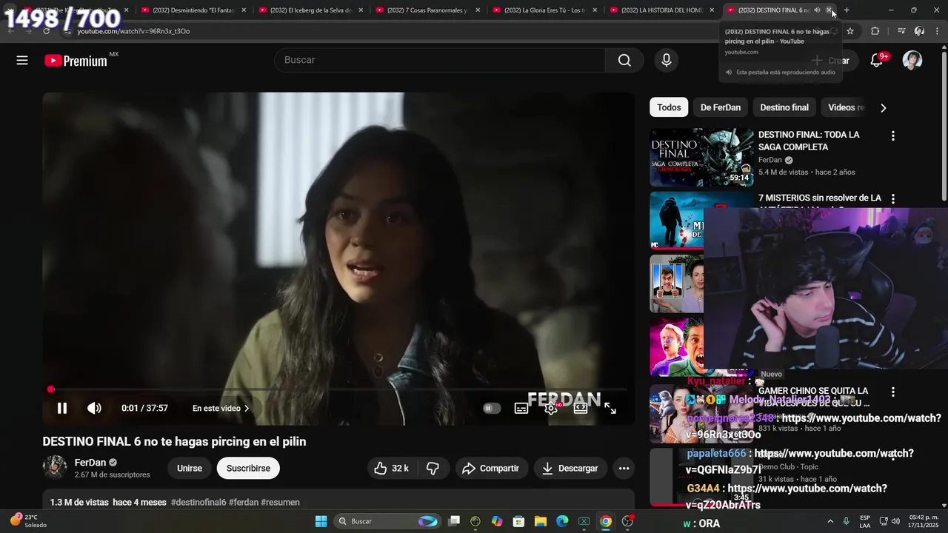Open the YouTube hamburger guide menu
The height and width of the screenshot is (533, 948).
coord(22,61)
